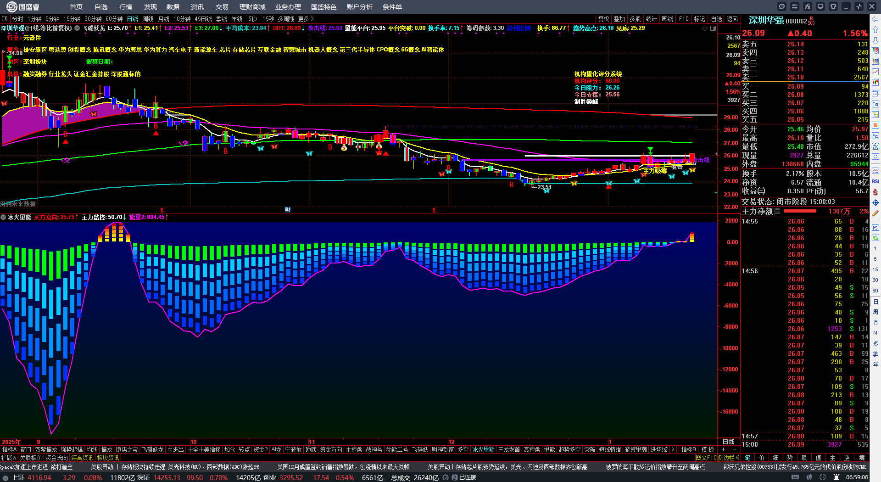Switch tick panel to 笔 view
Viewport: 881px width, 482px height.
click(748, 458)
